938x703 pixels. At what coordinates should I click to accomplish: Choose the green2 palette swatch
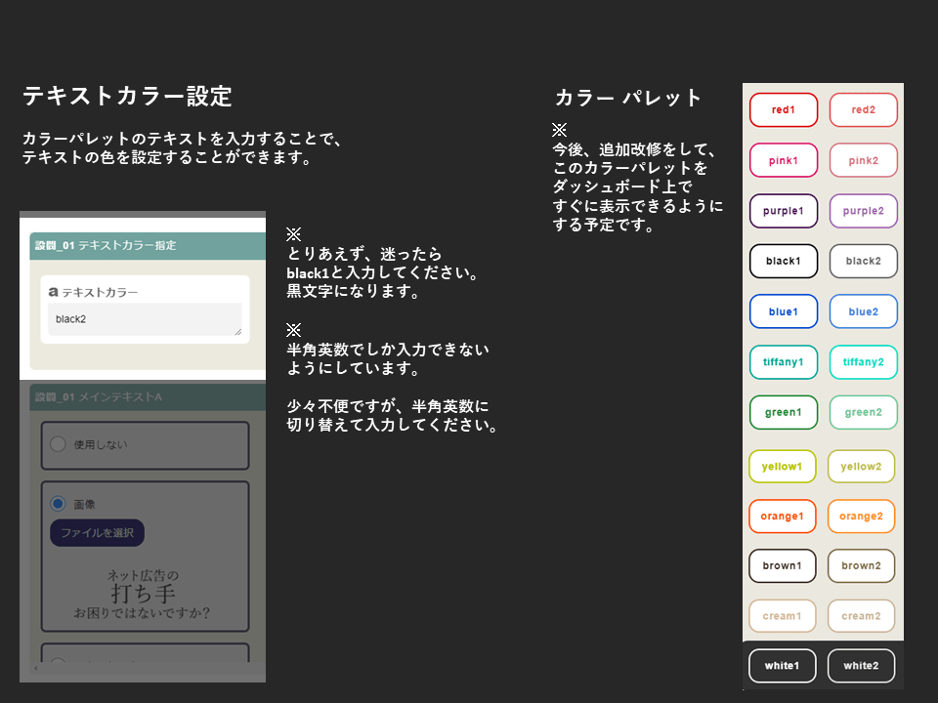tap(863, 412)
